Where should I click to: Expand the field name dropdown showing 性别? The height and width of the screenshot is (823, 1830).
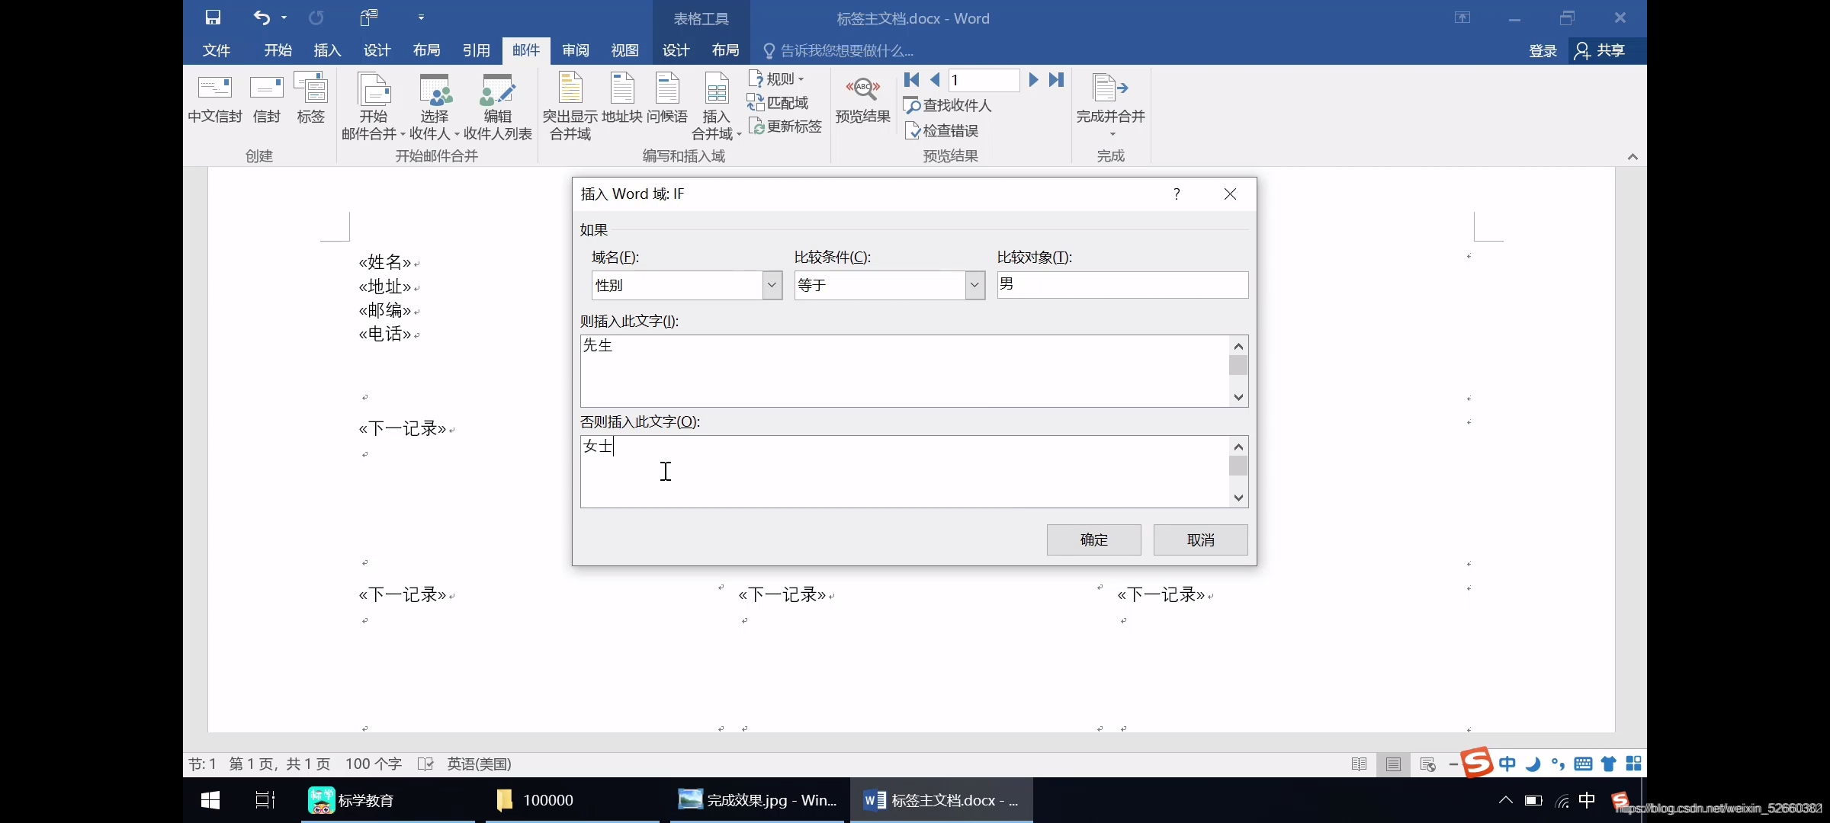click(x=772, y=285)
